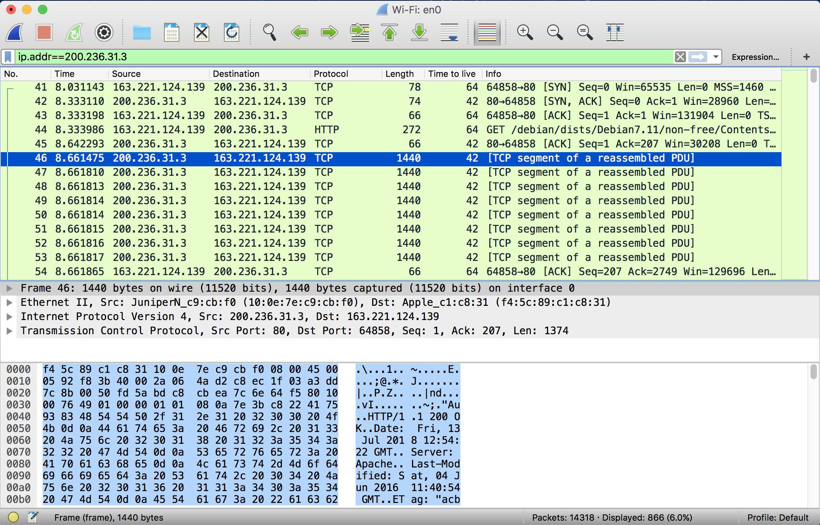This screenshot has height=525, width=820.
Task: Reload the capture file
Action: (232, 32)
